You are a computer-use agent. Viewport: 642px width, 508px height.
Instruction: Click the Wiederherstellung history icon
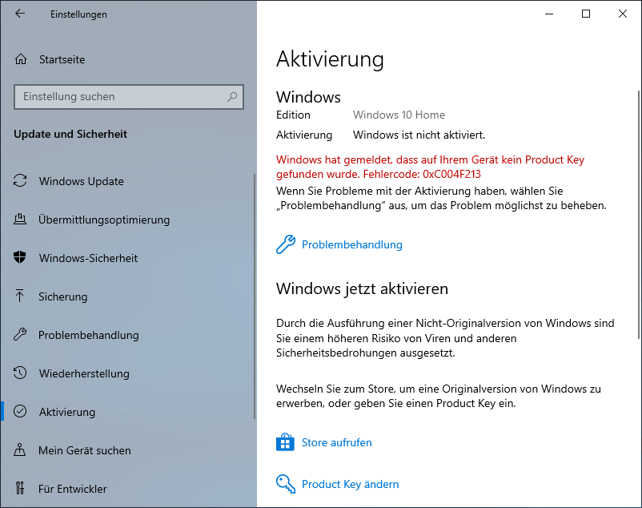tap(20, 373)
